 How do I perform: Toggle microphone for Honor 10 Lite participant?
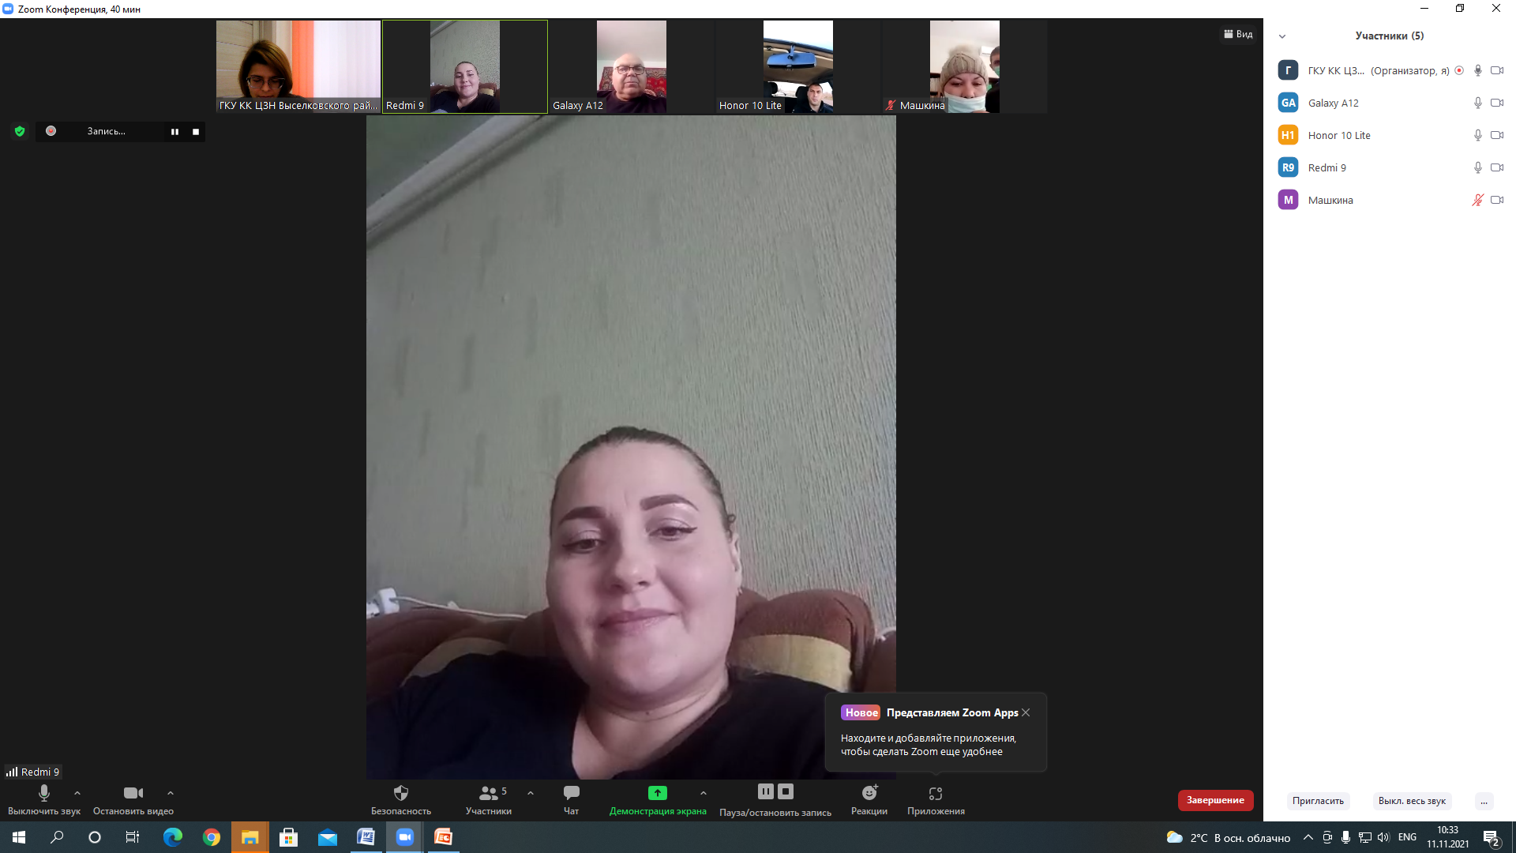[x=1478, y=135]
